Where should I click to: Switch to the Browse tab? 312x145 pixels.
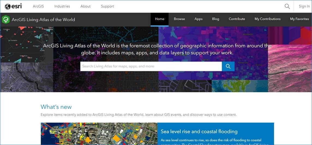[x=179, y=19]
